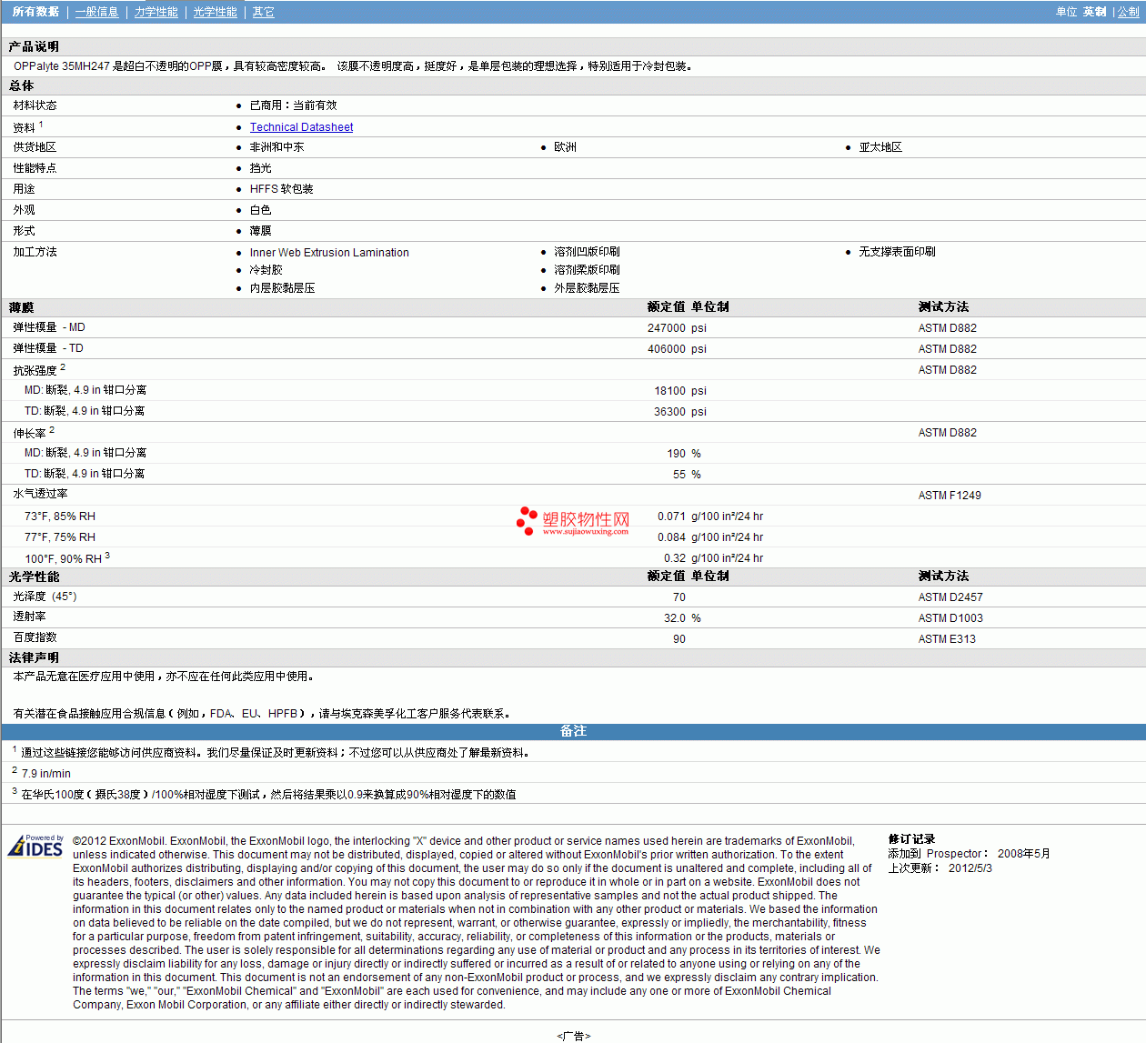1146x1043 pixels.
Task: Click the 0.084 g/100 in²/24 hr value
Action: click(x=710, y=537)
